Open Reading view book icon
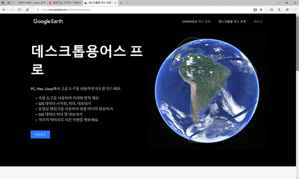The width and height of the screenshot is (299, 179). point(255,10)
